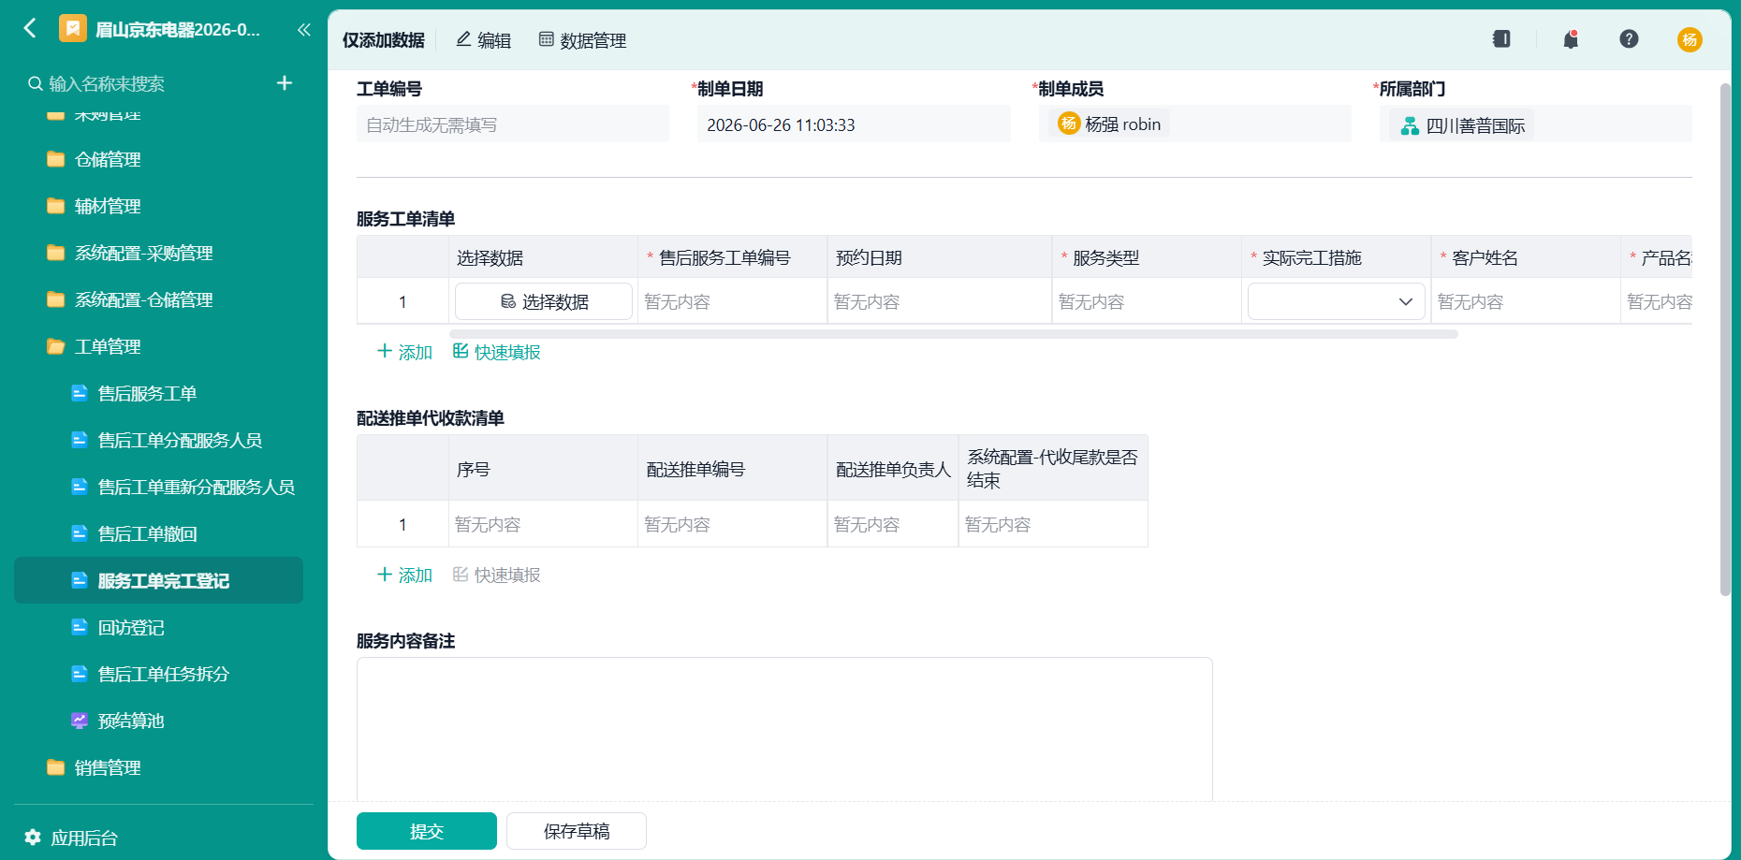Expand the 系统配置-仓储管理 folder
The height and width of the screenshot is (860, 1741).
pos(143,299)
